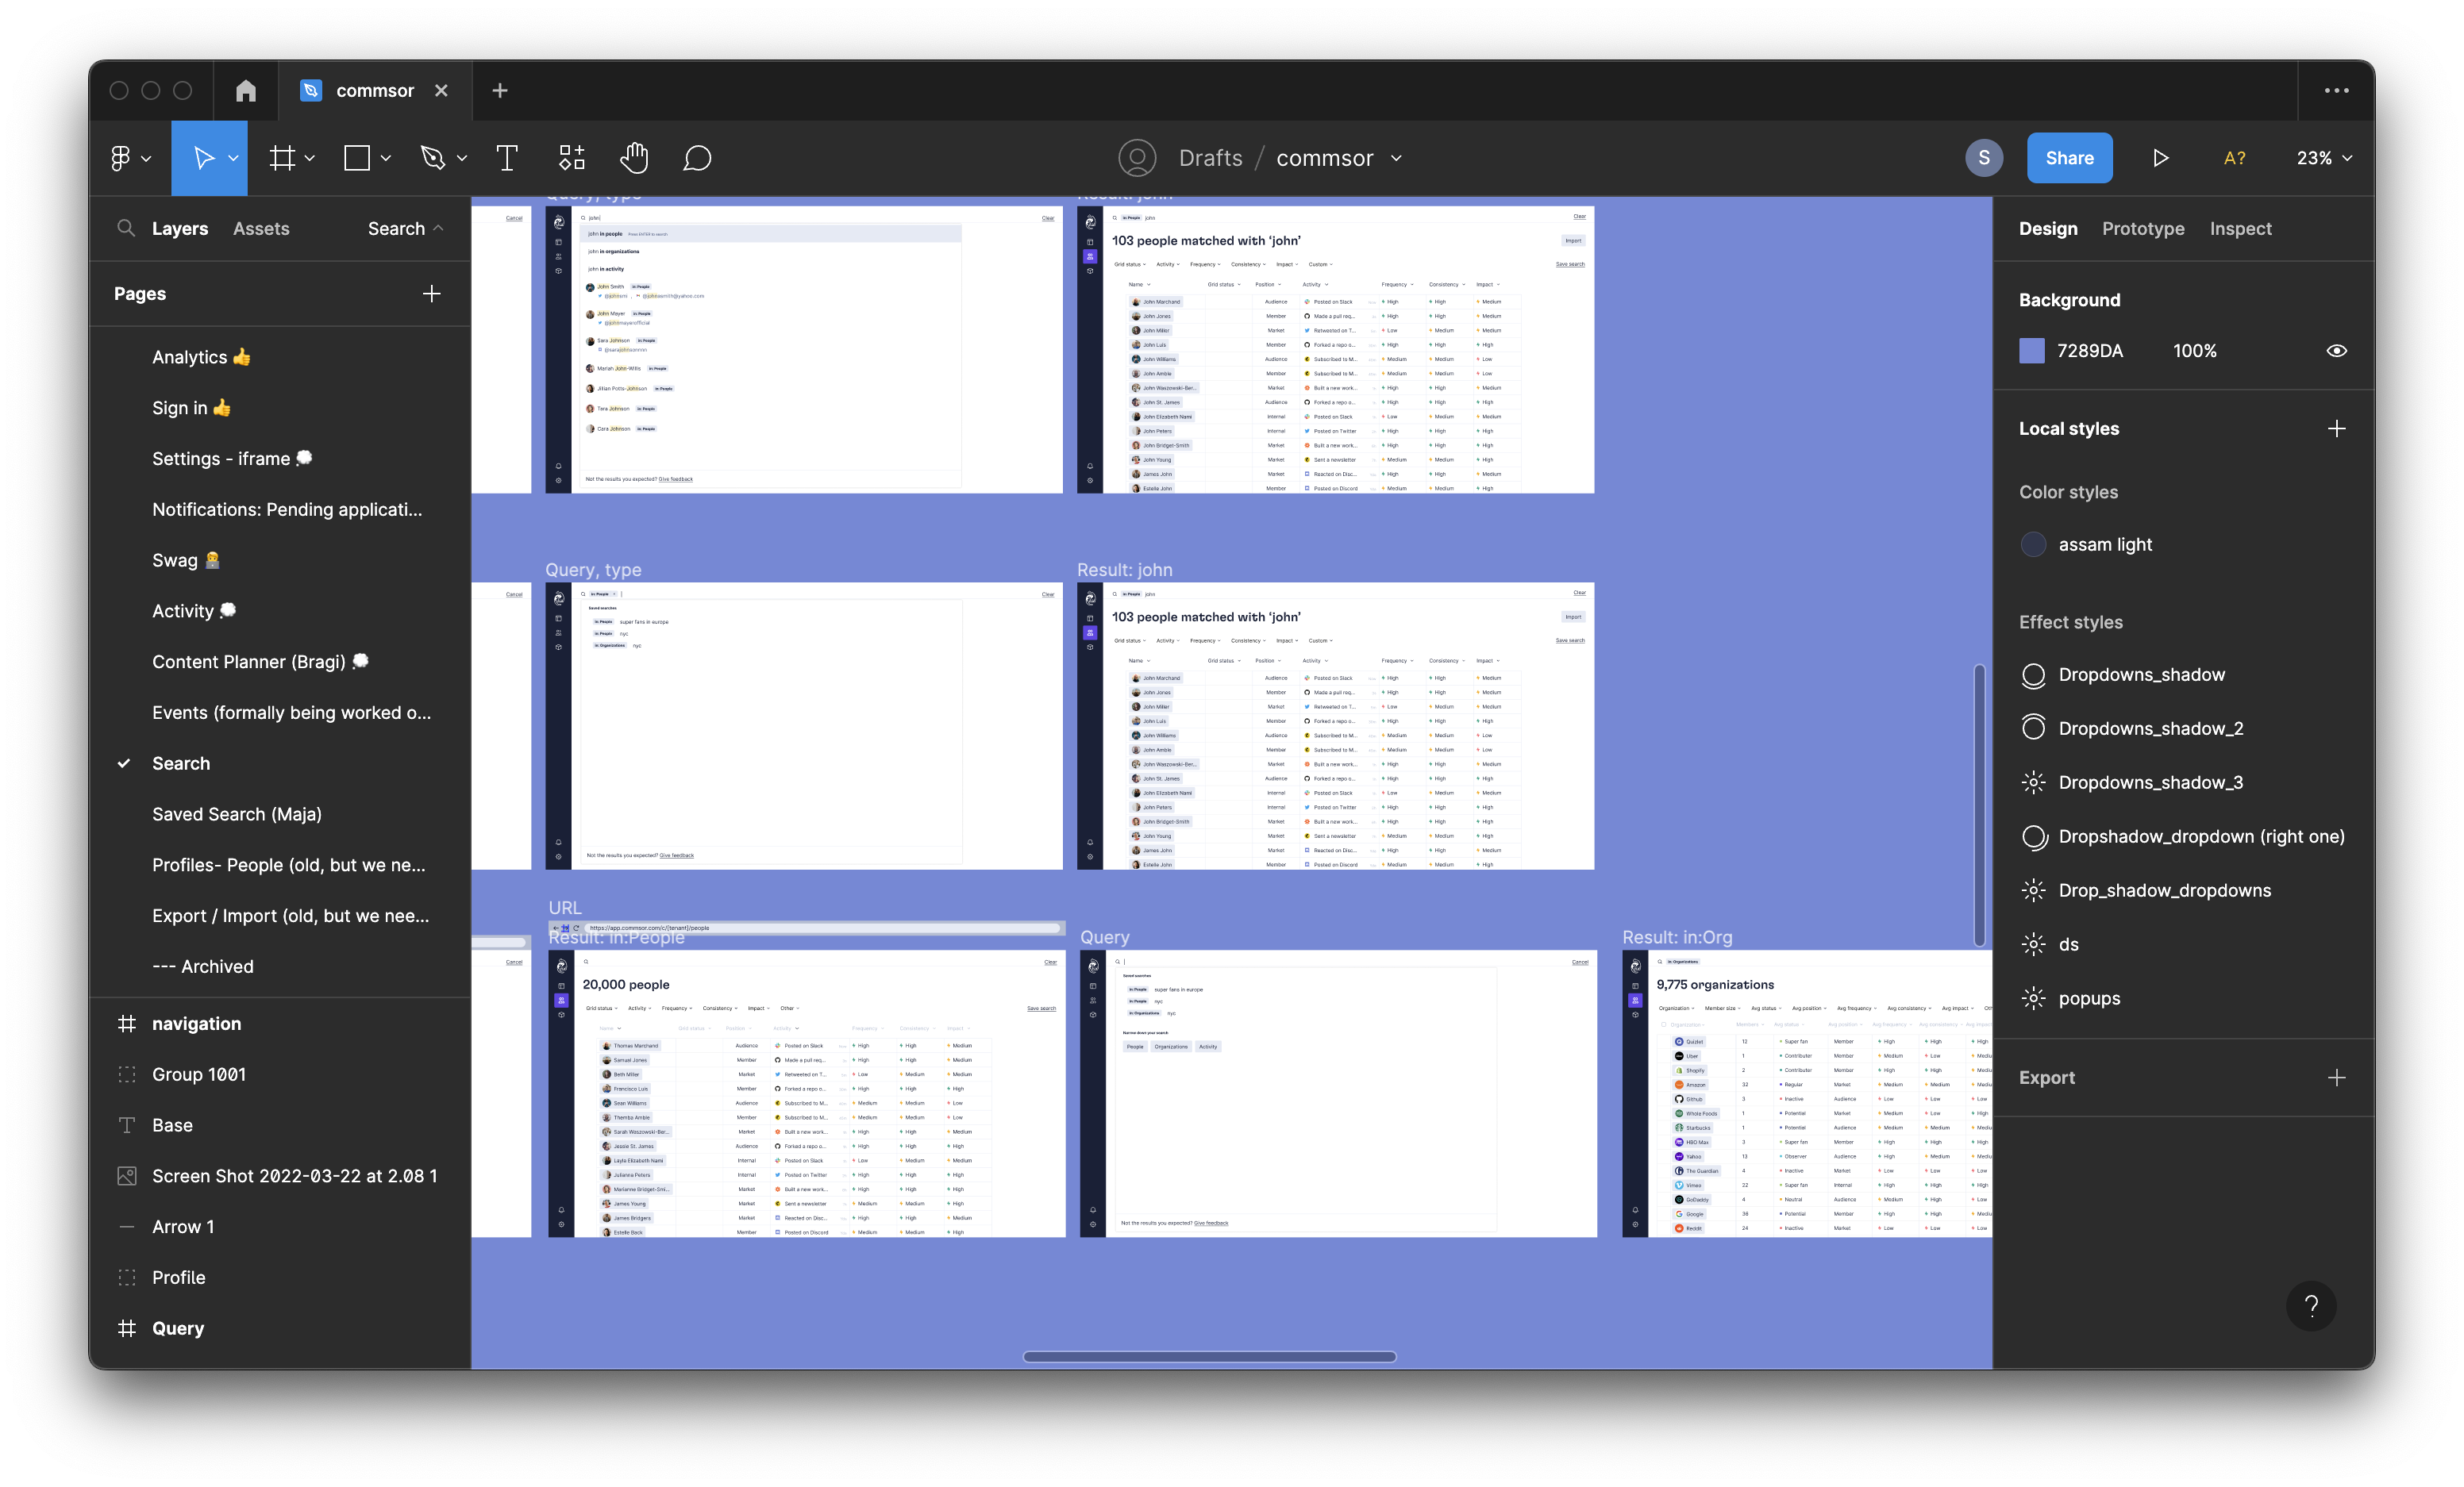The image size is (2464, 1487).
Task: Open the window more options ellipsis
Action: click(x=2336, y=91)
